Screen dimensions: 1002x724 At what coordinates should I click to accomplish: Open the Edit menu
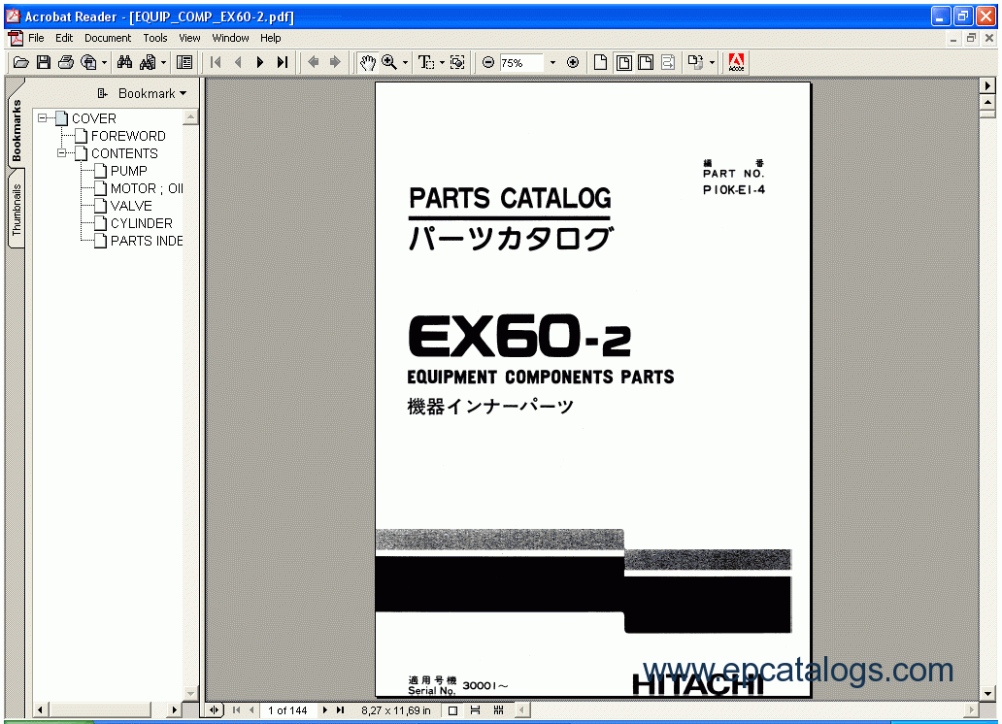click(64, 39)
